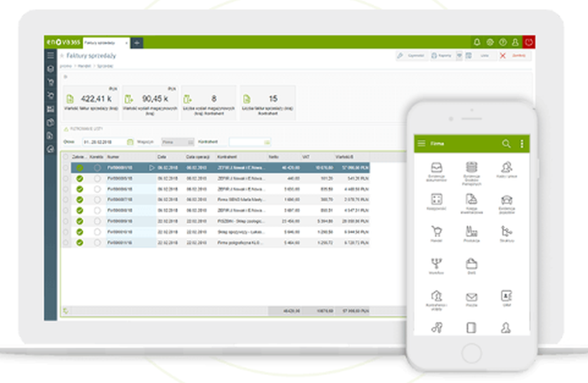
Task: Sort by Data operacji column header
Action: (x=198, y=157)
